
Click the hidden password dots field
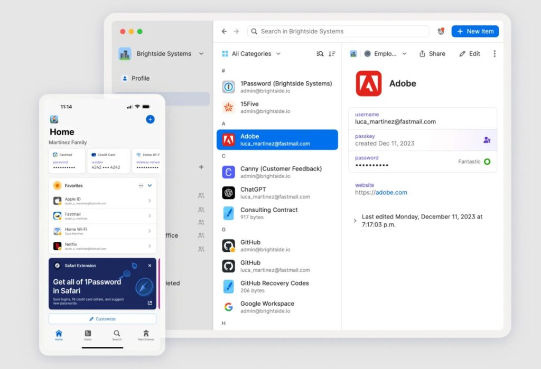(x=423, y=162)
